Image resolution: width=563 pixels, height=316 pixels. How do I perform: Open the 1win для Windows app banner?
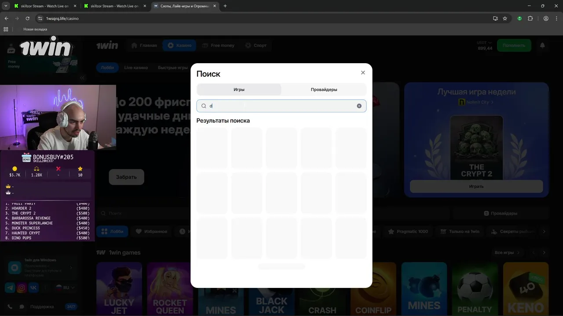tap(41, 267)
